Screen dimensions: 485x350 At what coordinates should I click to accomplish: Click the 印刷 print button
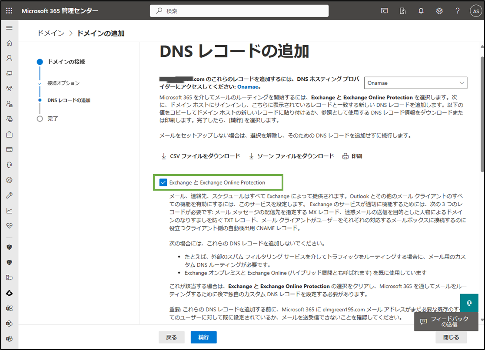pos(352,156)
